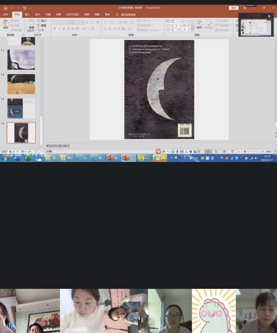Start slideshow from status bar icon
The height and width of the screenshot is (333, 277).
click(232, 152)
